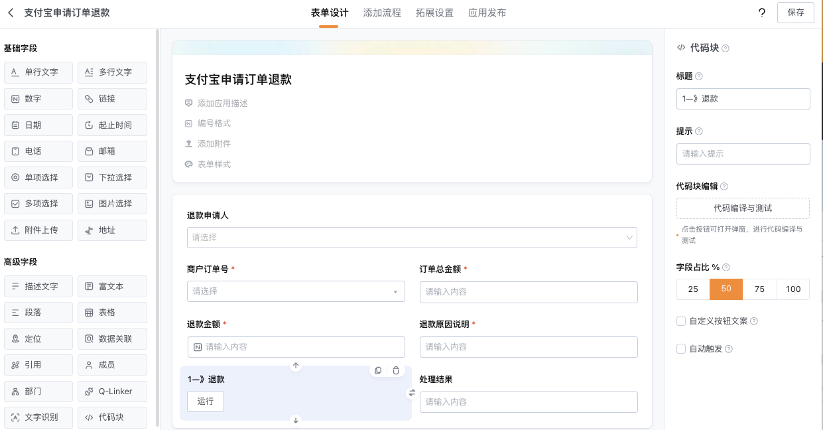Viewport: 823px width, 430px height.
Task: Toggle the 自动触发 checkbox
Action: click(681, 349)
